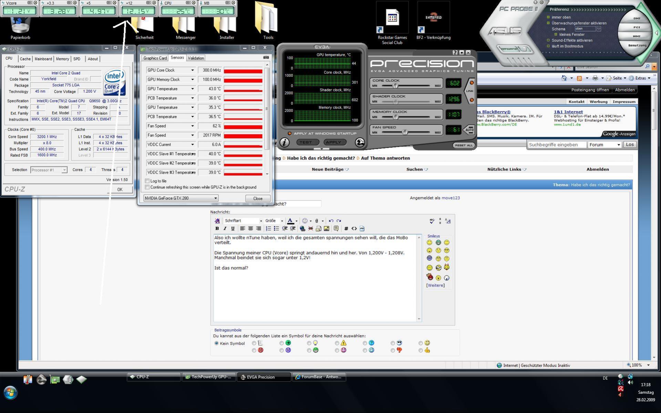This screenshot has height=413, width=661.
Task: Switch to CPU-Z Mainboard tab
Action: [43, 59]
